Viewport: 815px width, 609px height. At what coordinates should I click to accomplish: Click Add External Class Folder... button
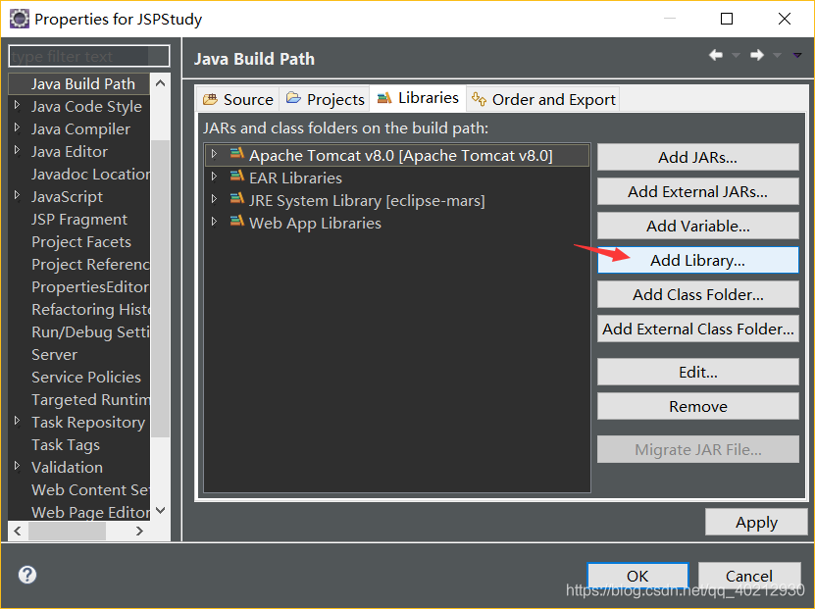[x=697, y=329]
